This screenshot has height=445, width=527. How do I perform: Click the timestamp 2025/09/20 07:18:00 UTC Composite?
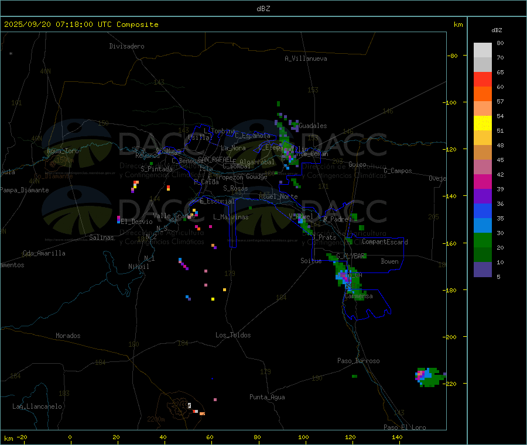point(81,25)
